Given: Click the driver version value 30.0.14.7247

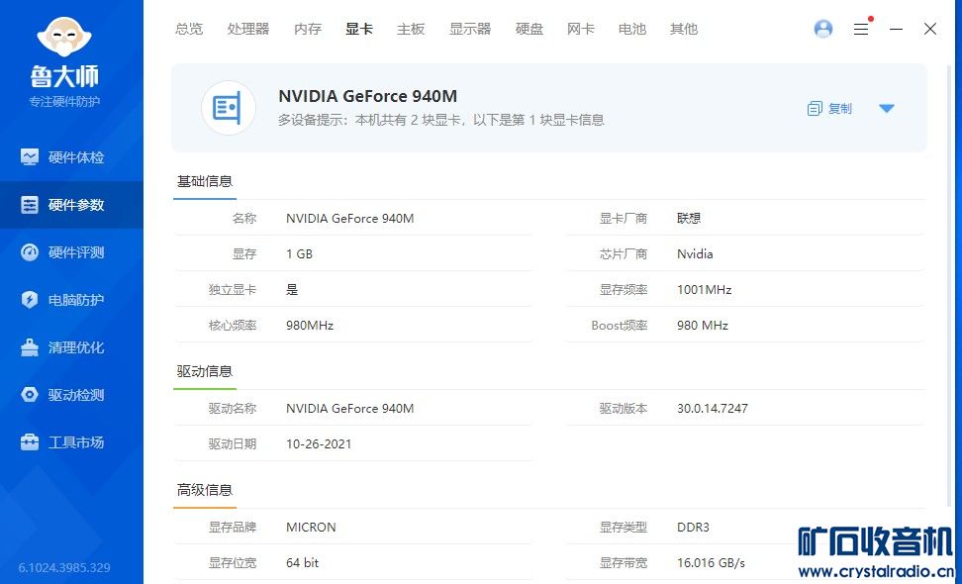Looking at the screenshot, I should click(713, 409).
